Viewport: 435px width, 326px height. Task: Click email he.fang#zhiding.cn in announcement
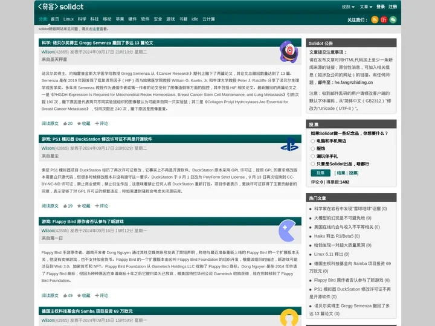coord(353,83)
